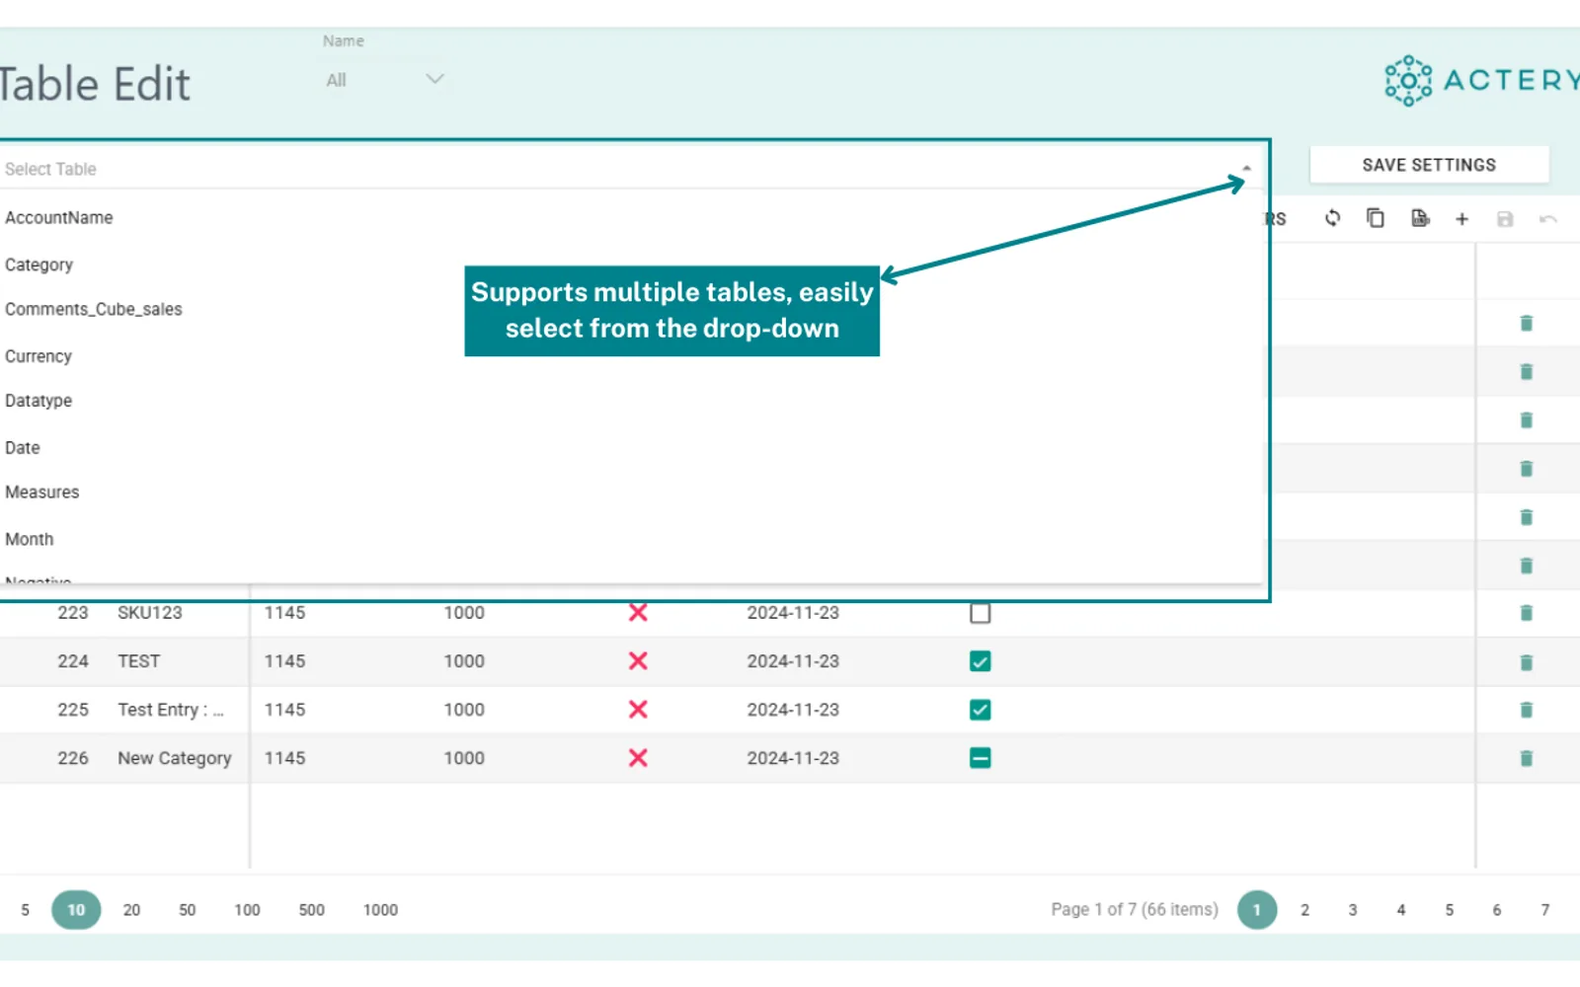
Task: Click the active 10 page size button
Action: point(76,910)
